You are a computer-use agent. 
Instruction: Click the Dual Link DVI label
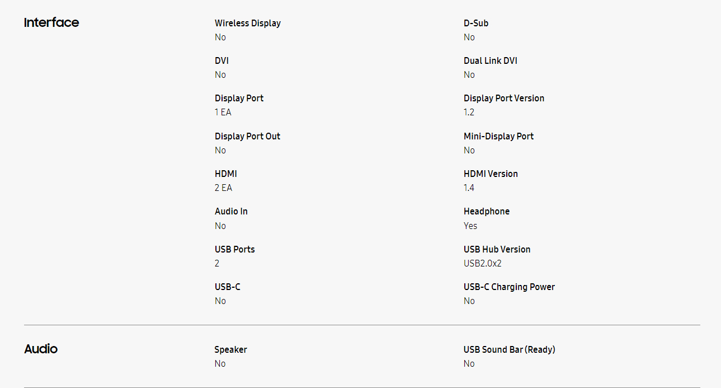[491, 60]
